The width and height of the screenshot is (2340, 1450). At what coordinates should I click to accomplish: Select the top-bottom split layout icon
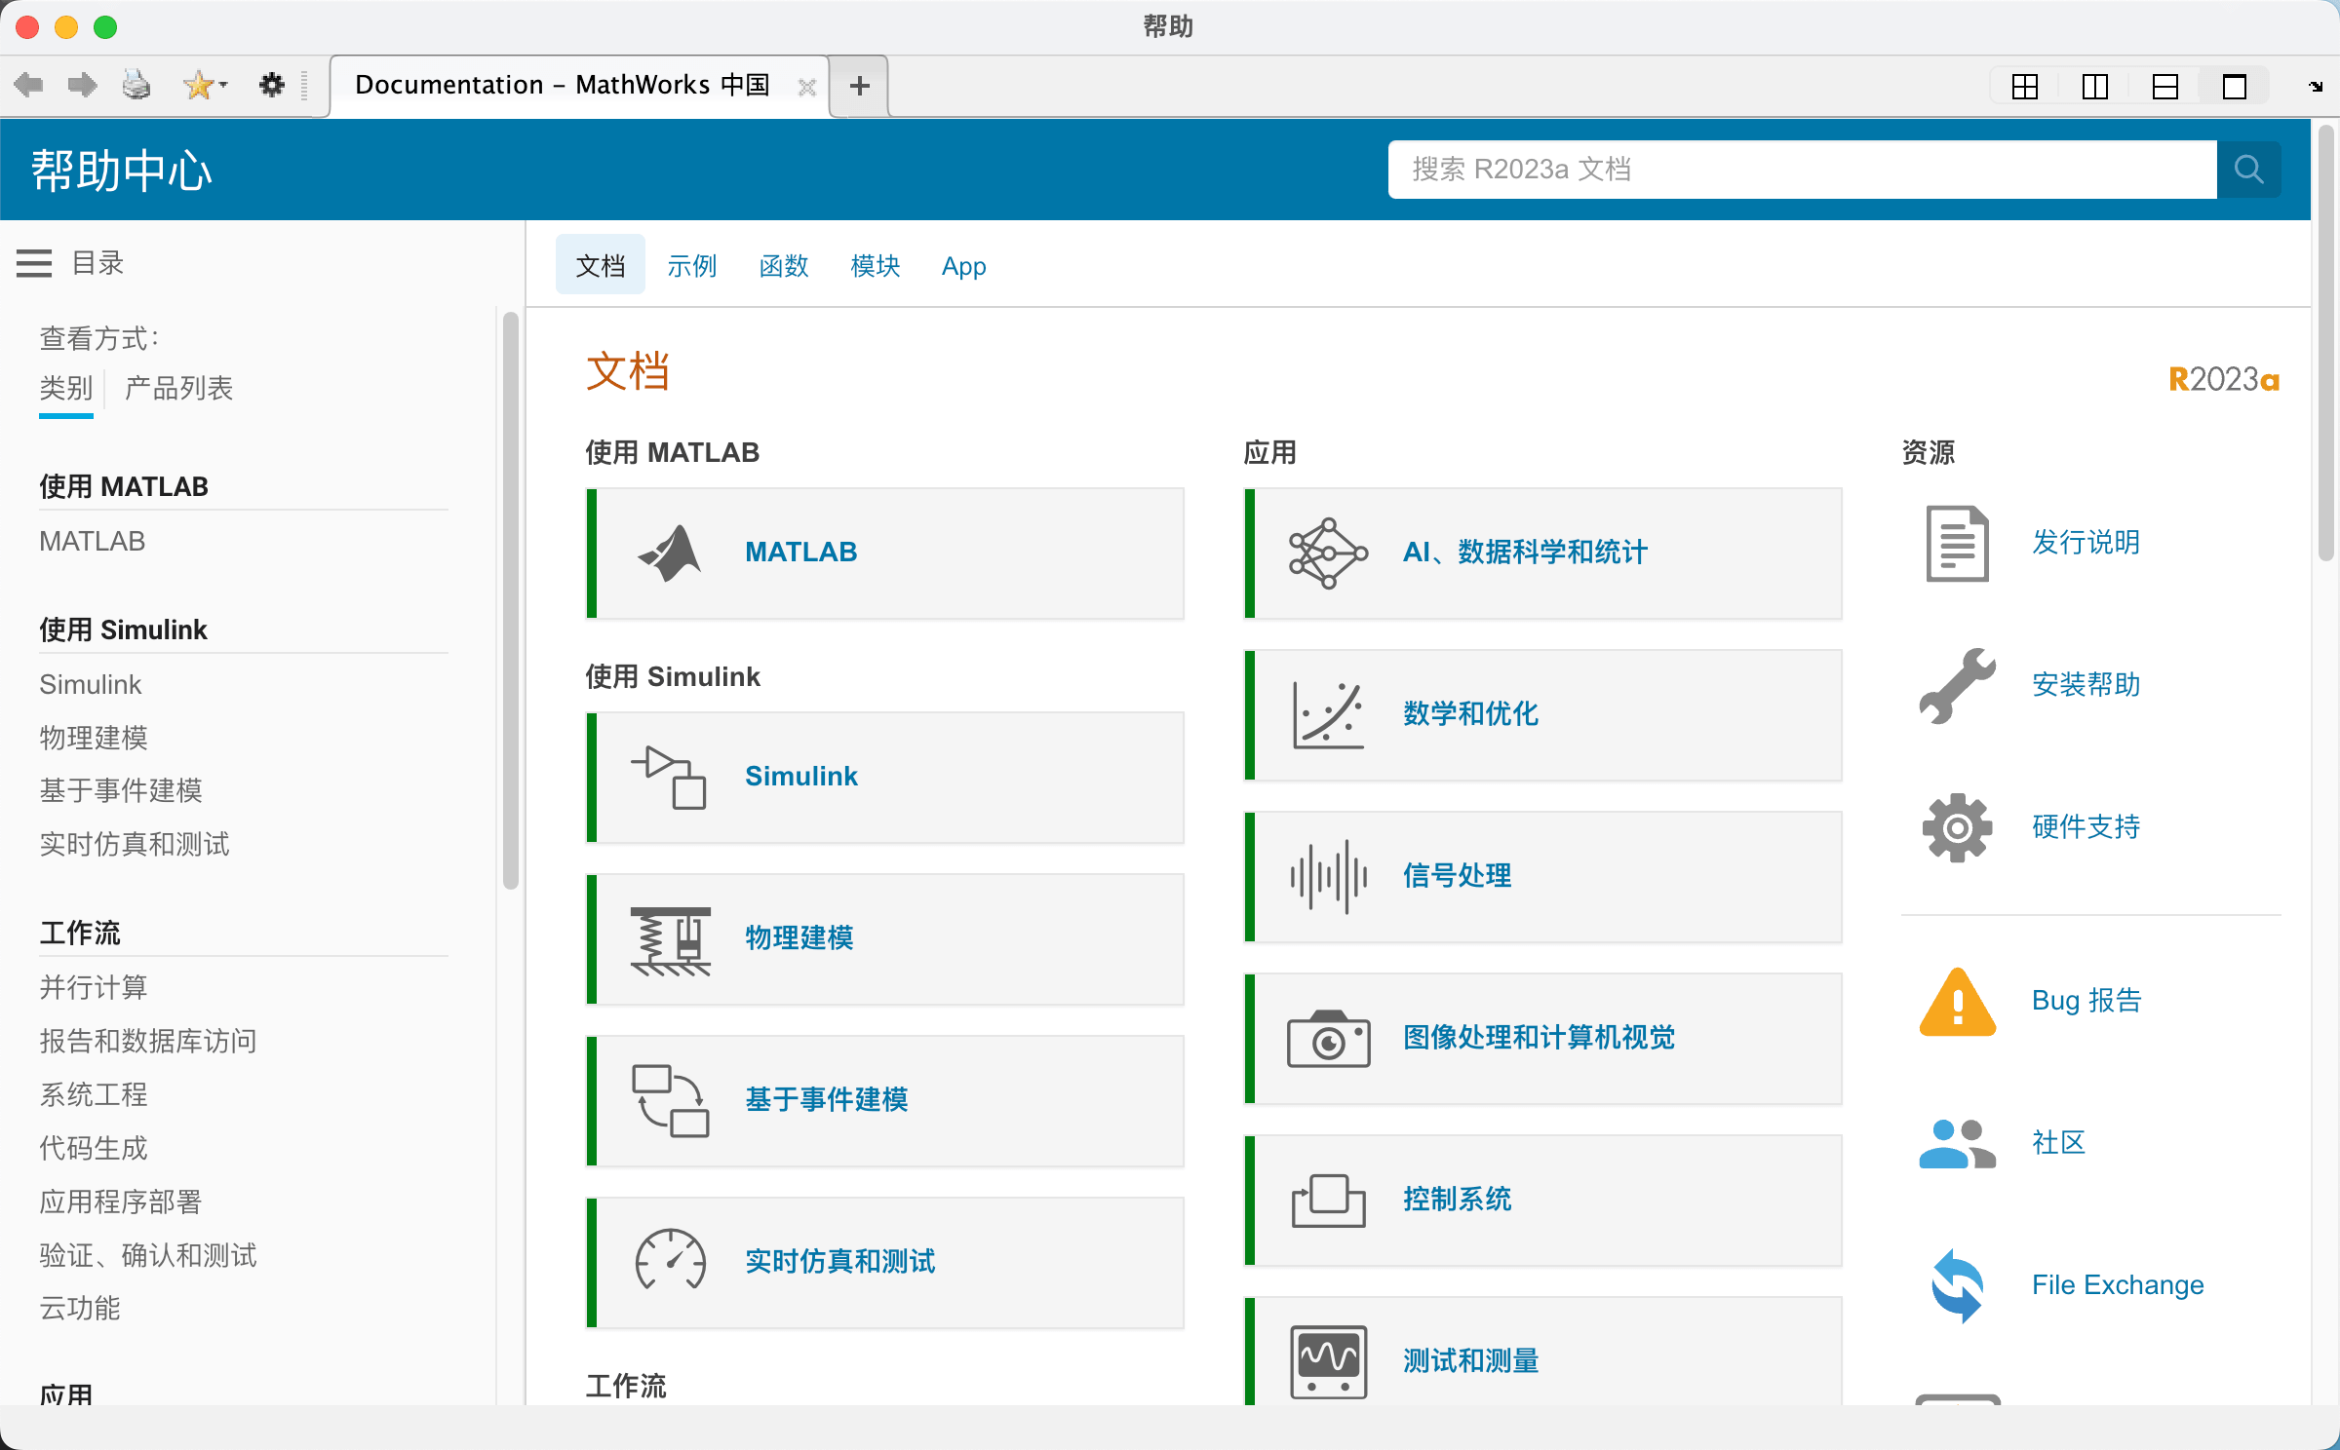(2165, 87)
